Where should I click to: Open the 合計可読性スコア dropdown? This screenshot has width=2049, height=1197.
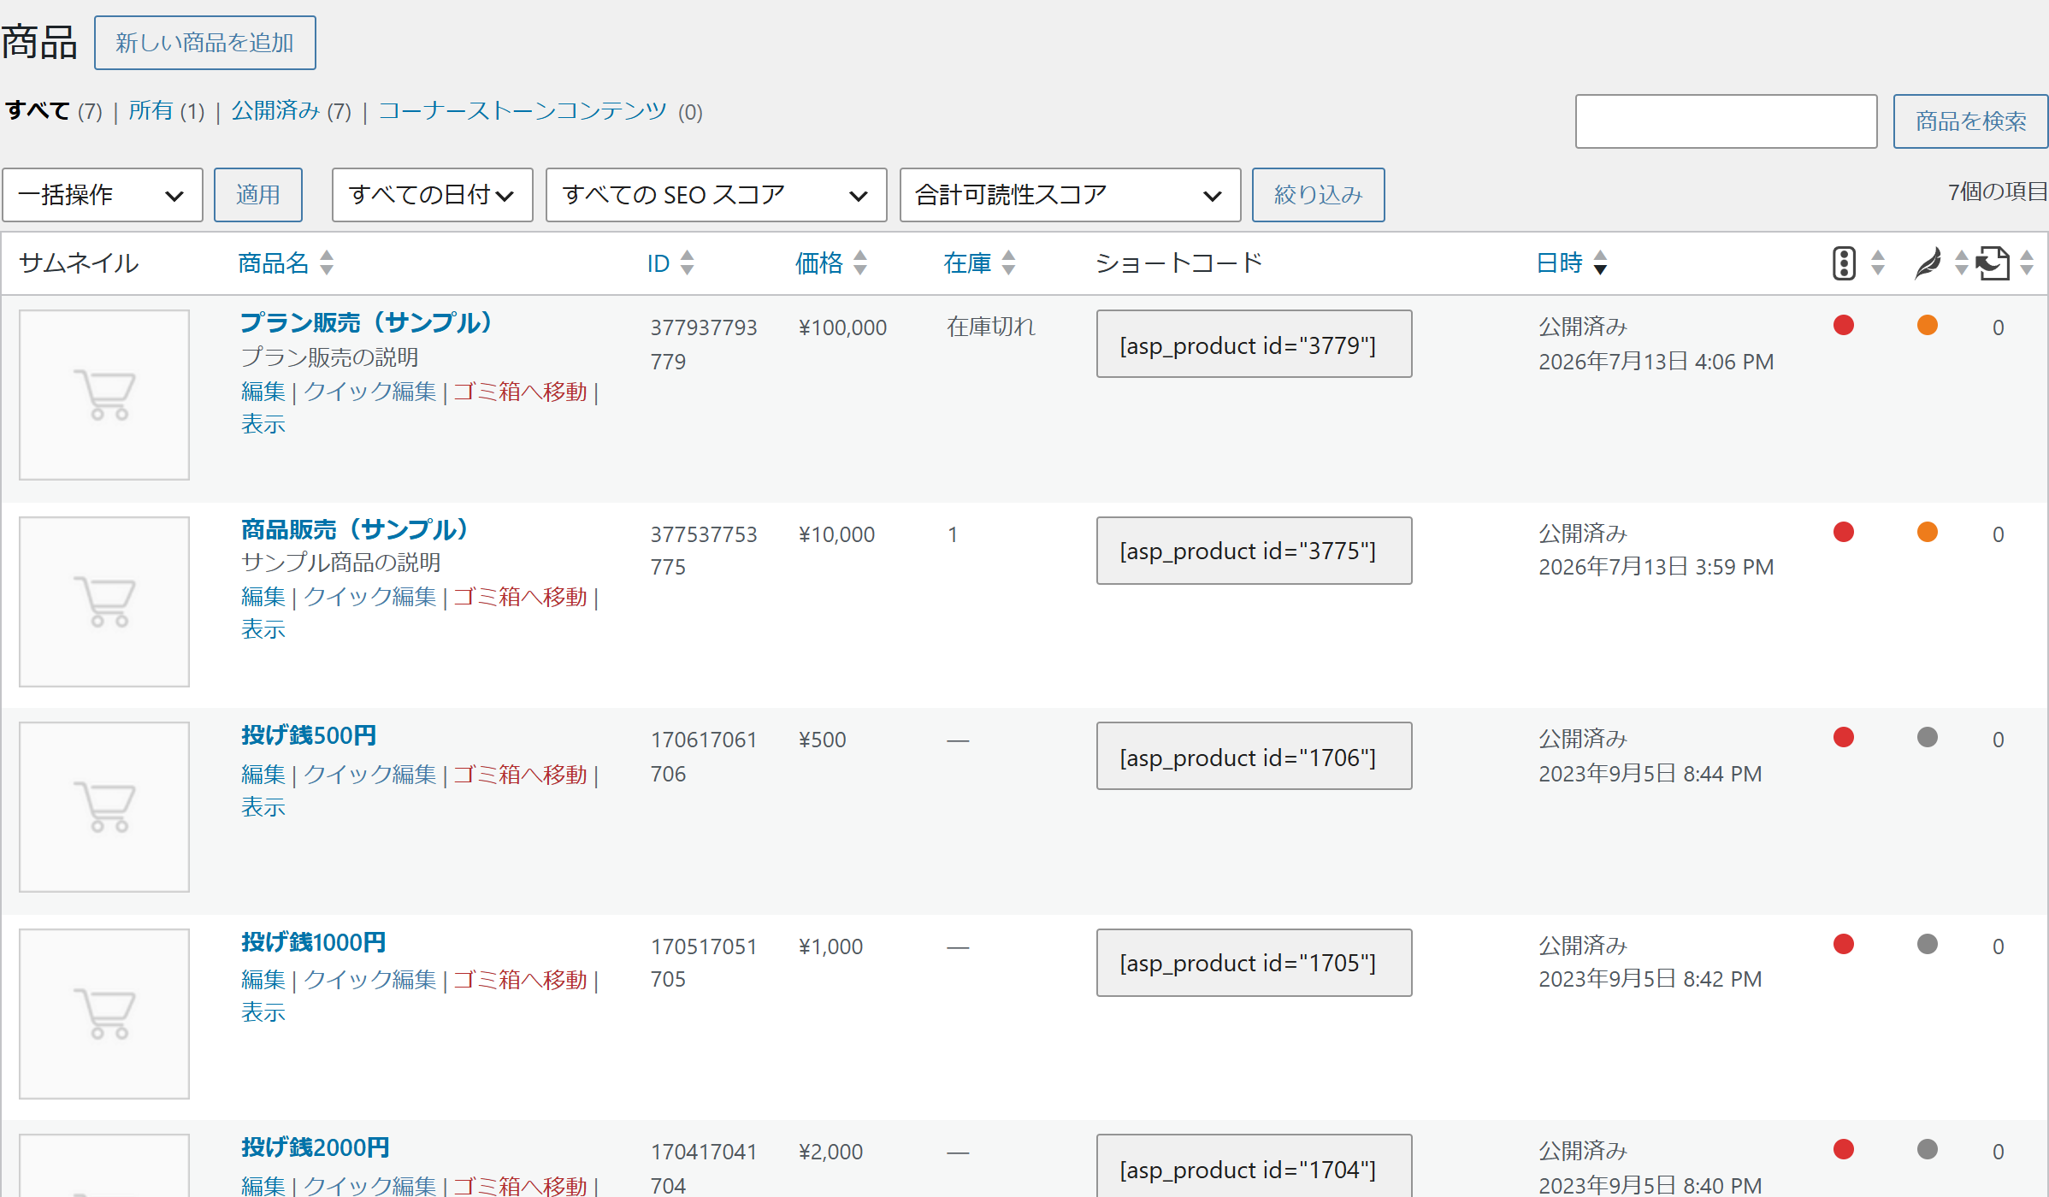pyautogui.click(x=1071, y=195)
